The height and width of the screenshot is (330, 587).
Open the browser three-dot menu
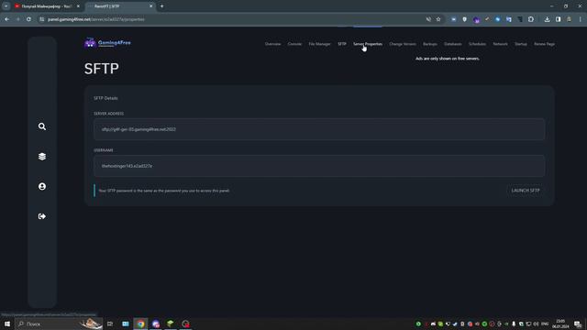pyautogui.click(x=581, y=19)
